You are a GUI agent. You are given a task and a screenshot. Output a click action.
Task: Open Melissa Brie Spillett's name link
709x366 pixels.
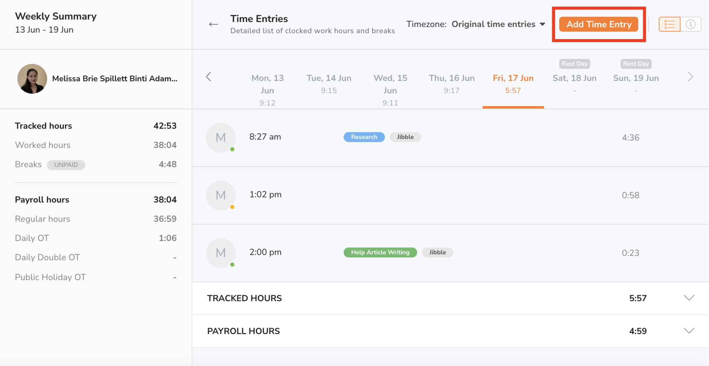[x=115, y=79]
